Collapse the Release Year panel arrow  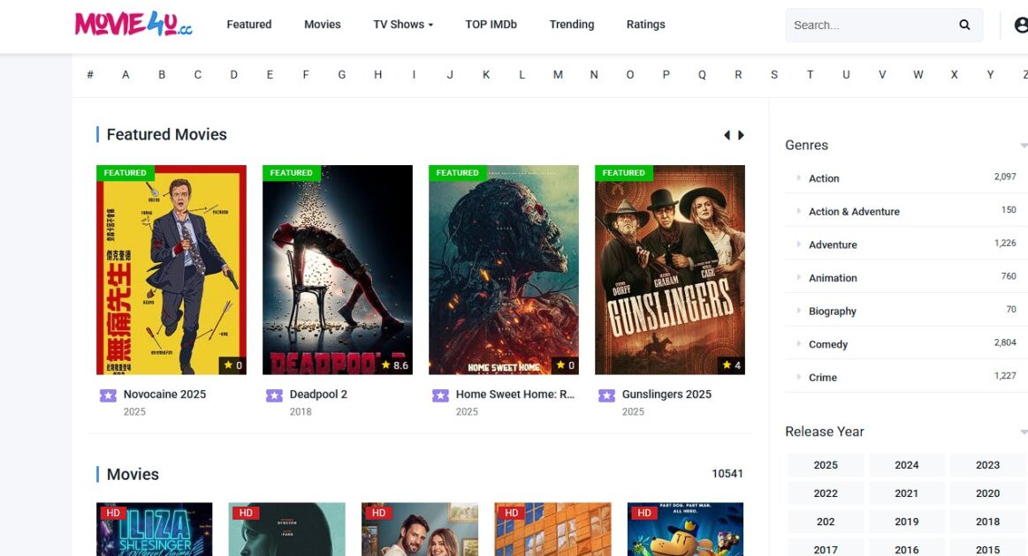(x=1024, y=432)
